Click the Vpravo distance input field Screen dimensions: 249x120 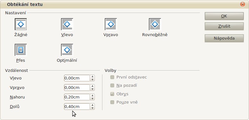77,88
